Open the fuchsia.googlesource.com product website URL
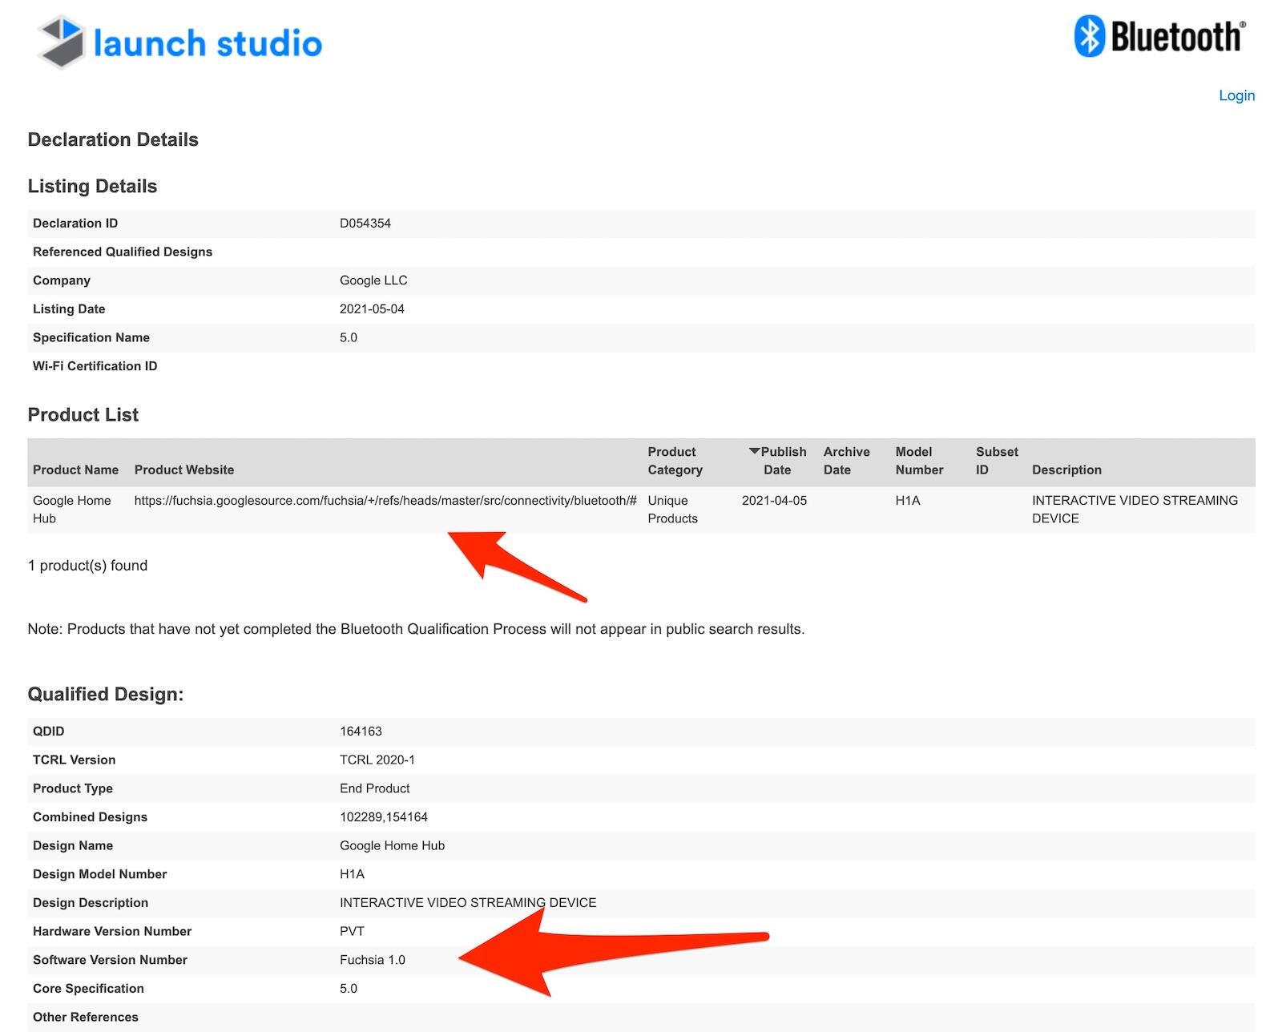Screen dimensions: 1282x1032 tap(385, 501)
